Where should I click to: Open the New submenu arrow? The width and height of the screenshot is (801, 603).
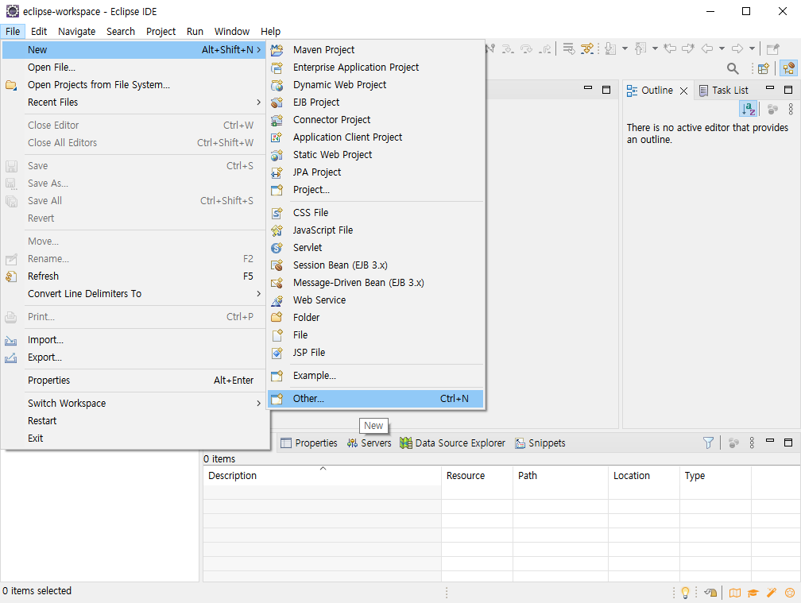259,49
